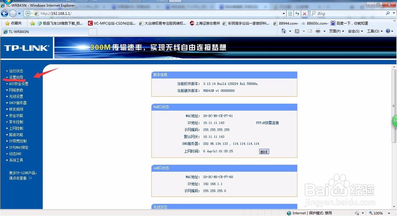Click the 断线 disconnect button
Image resolution: width=397 pixels, height=216 pixels.
pyautogui.click(x=264, y=152)
